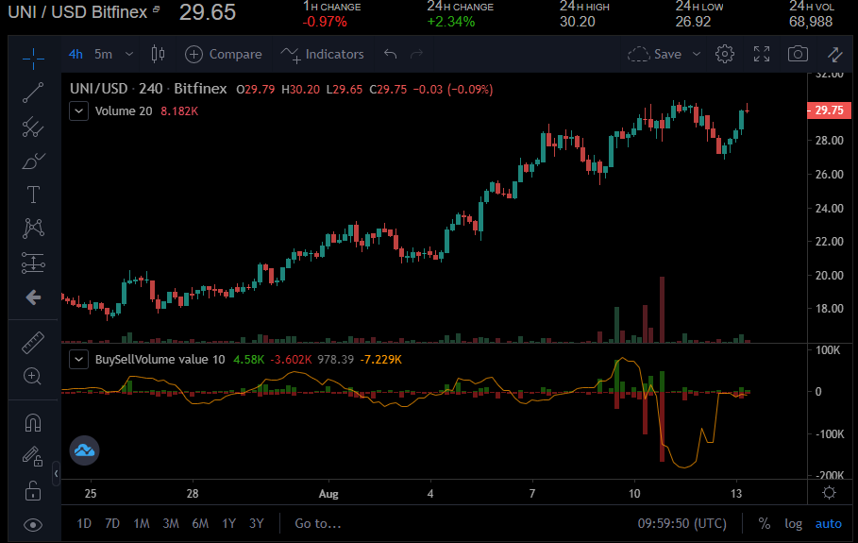858x543 pixels.
Task: Toggle hide all drawings eye icon
Action: click(x=33, y=525)
